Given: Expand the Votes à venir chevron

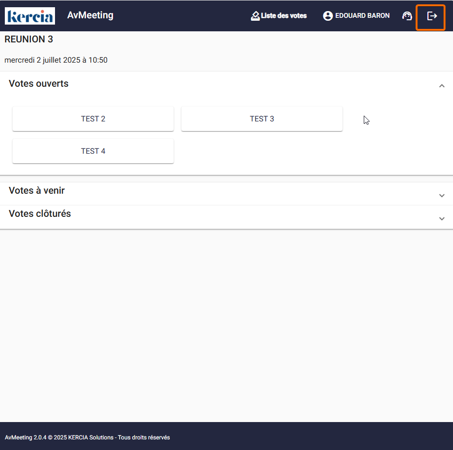Looking at the screenshot, I should (441, 196).
